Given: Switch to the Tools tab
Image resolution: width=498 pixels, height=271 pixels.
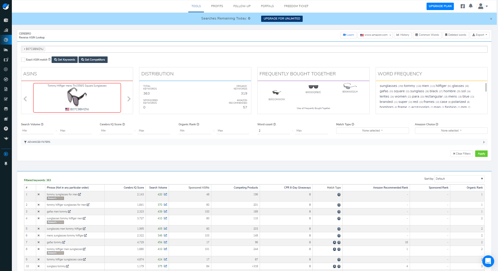Looking at the screenshot, I should (196, 6).
